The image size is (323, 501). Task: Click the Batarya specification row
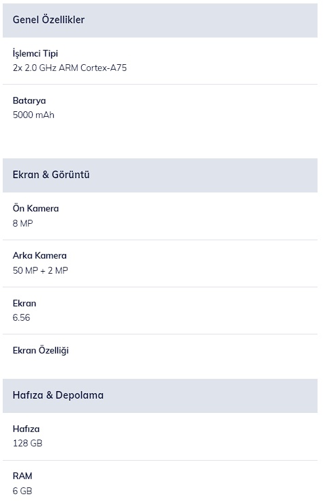point(160,108)
